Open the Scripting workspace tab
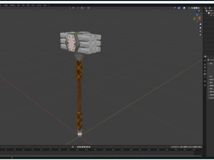The width and height of the screenshot is (214, 160). pos(45,5)
